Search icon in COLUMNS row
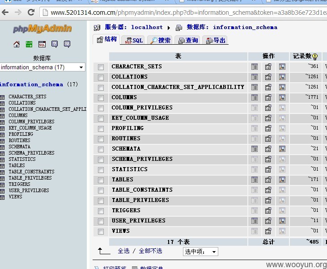Viewport: 327px width, 269px height. click(282, 97)
